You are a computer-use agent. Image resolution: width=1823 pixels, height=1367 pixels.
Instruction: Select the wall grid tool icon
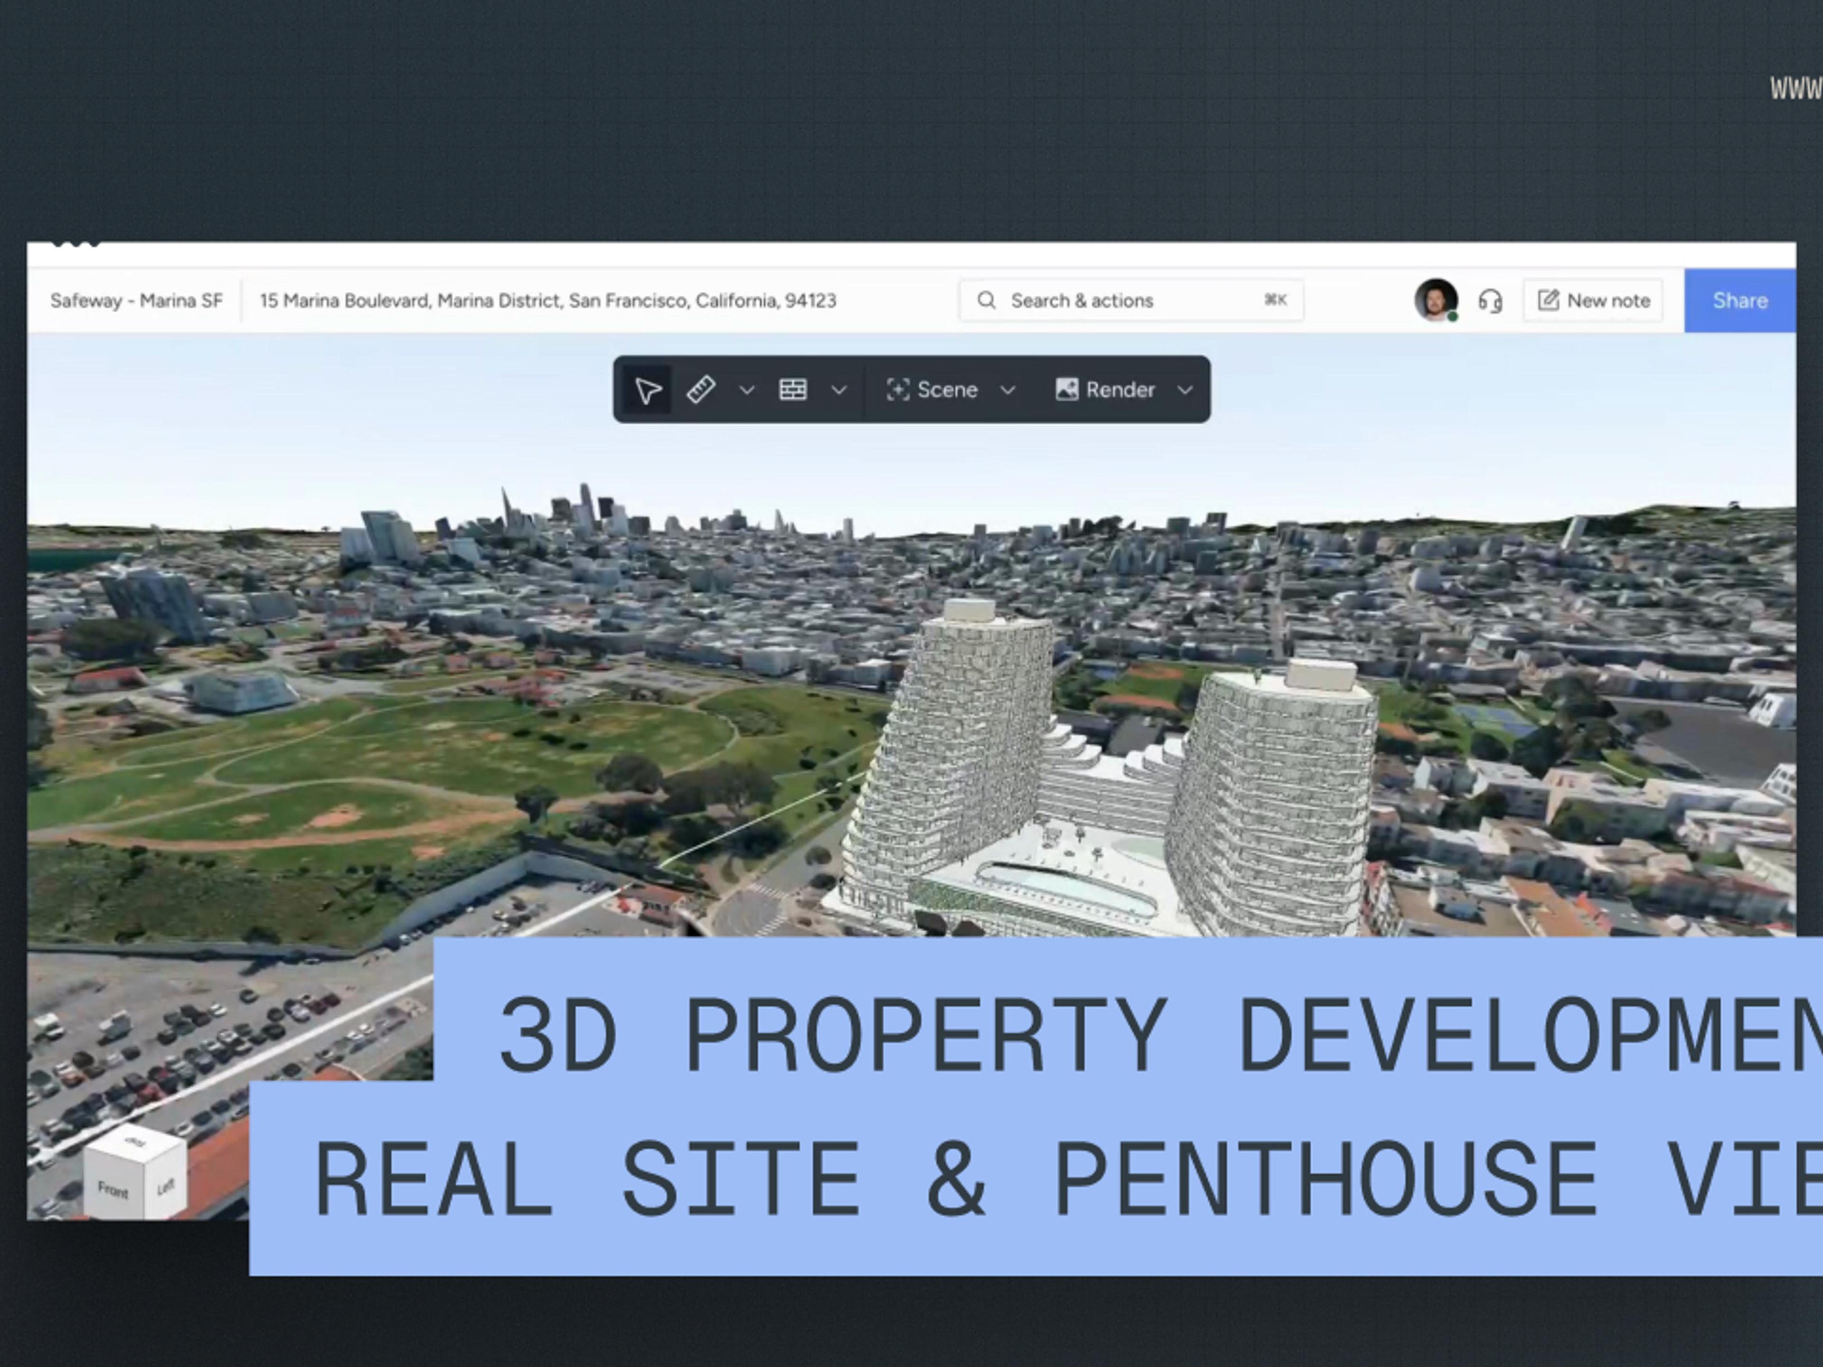(793, 390)
